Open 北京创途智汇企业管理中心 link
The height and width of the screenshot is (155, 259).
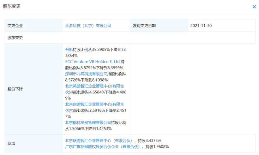click(x=94, y=107)
